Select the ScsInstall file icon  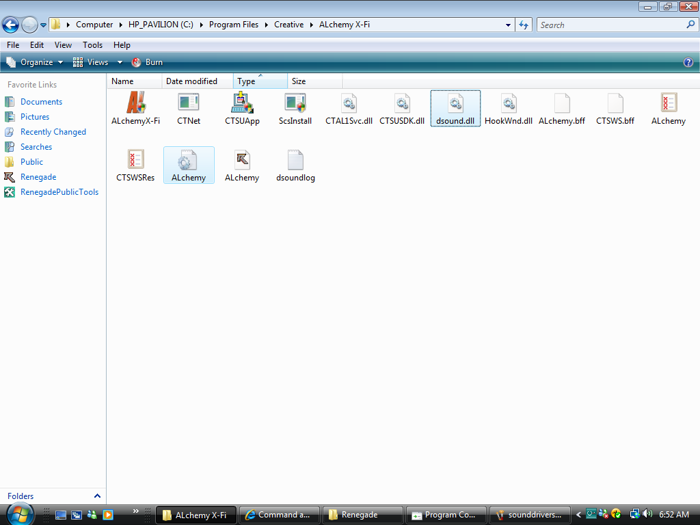click(295, 103)
